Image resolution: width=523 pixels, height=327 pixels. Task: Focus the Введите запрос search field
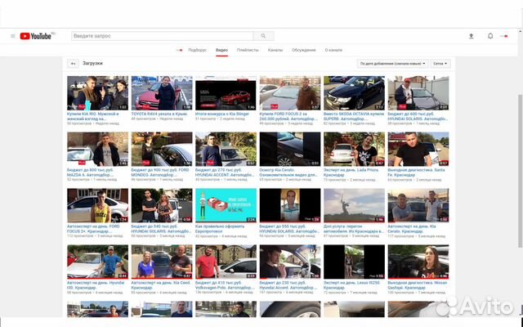click(162, 36)
